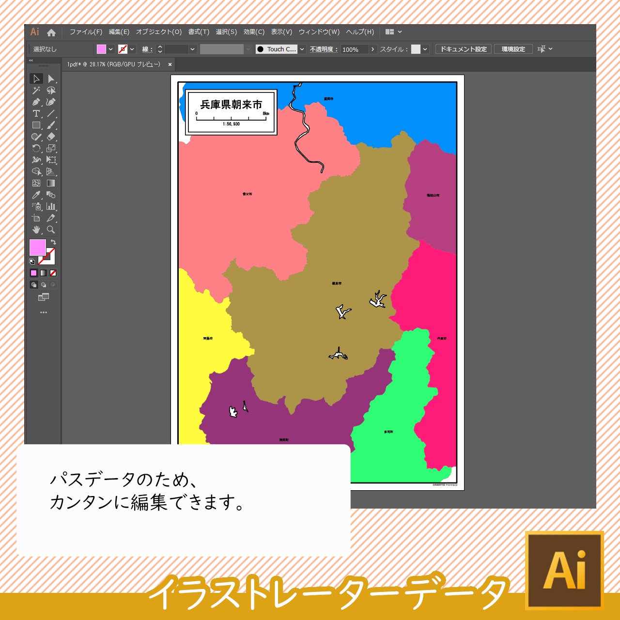Select the Zoom magnifier tool

click(51, 230)
